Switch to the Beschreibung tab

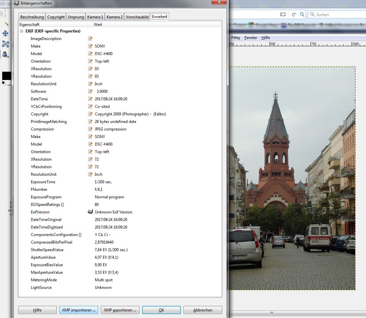point(32,17)
